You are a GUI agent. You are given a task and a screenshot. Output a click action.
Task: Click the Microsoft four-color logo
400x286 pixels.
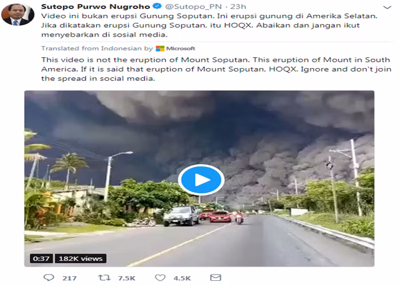click(x=160, y=49)
